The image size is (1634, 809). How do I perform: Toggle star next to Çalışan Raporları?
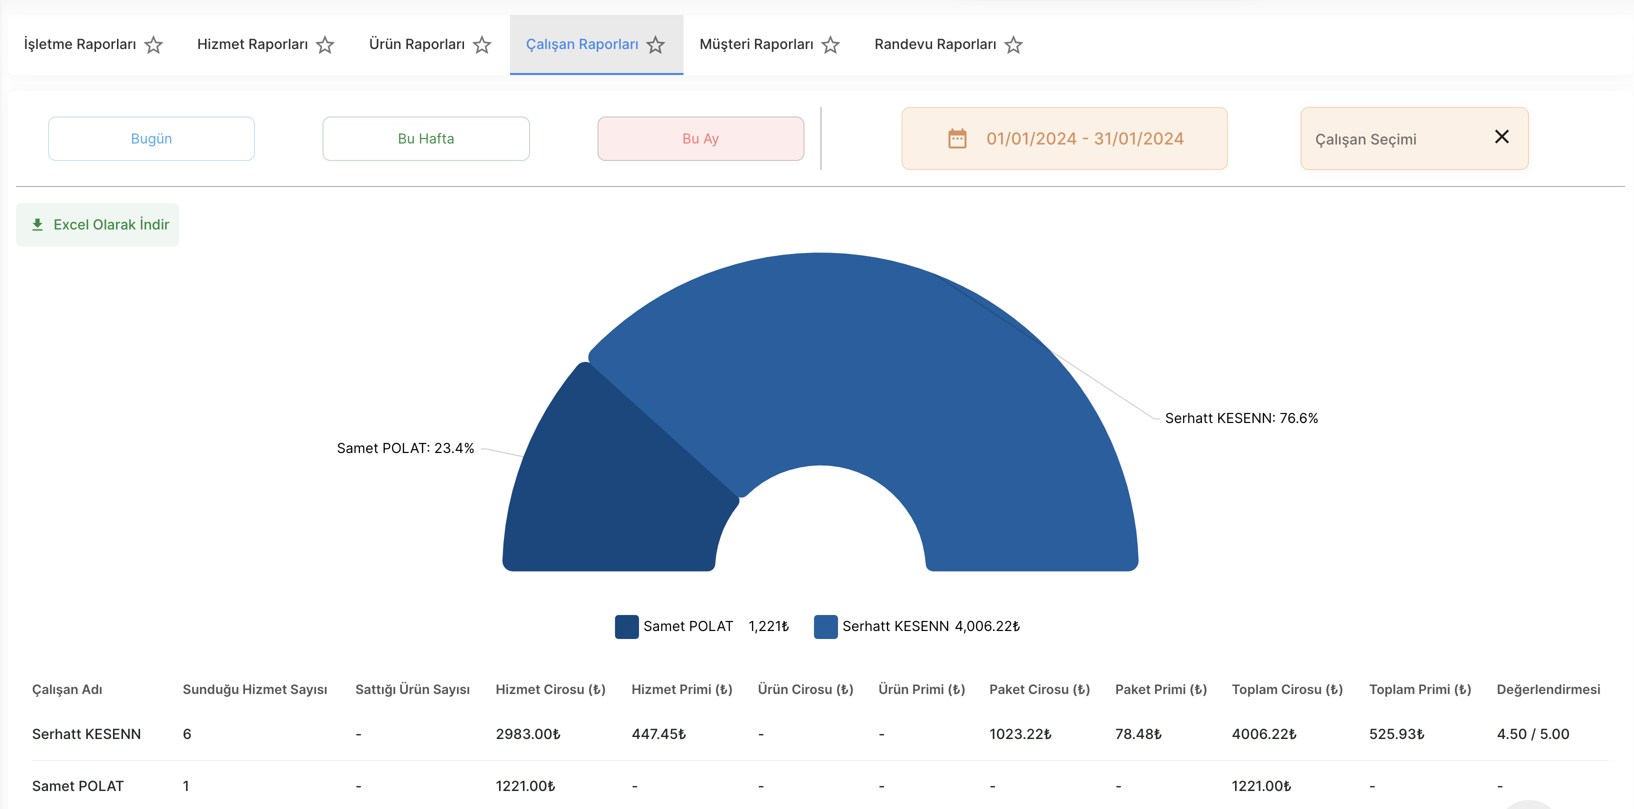(x=655, y=45)
